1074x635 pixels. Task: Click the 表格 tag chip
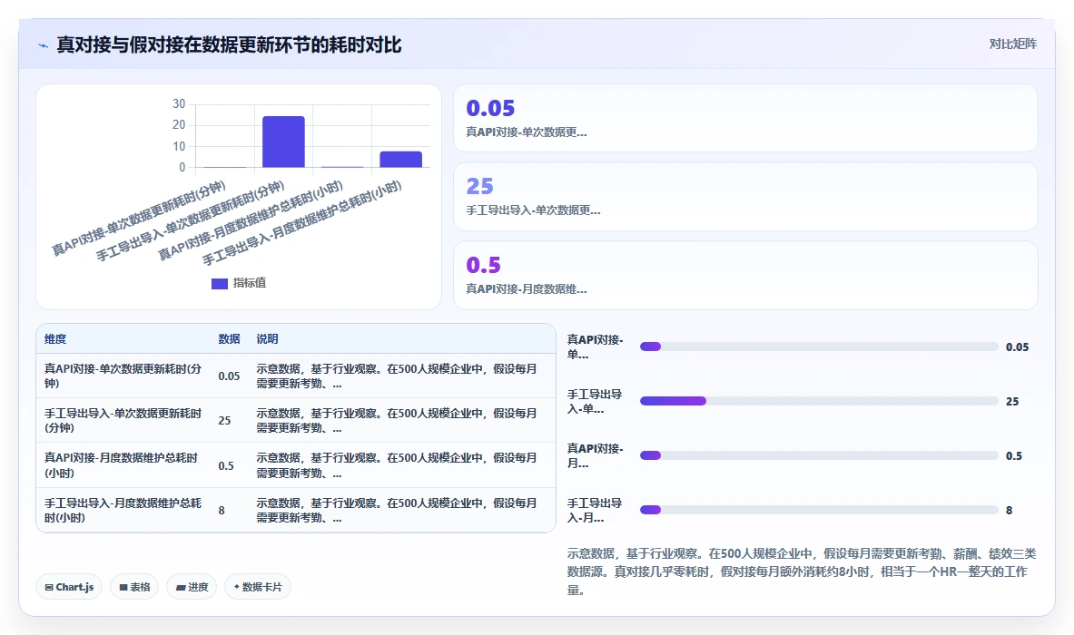(134, 587)
